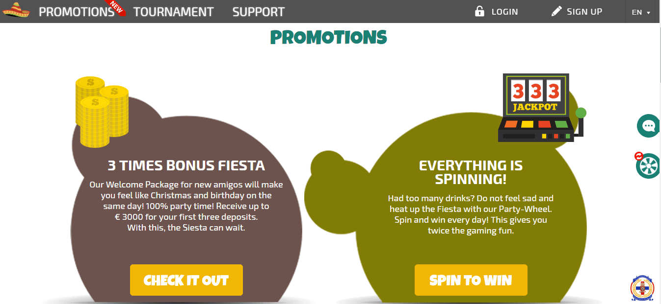Open the Support menu item
Image resolution: width=661 pixels, height=304 pixels.
click(258, 12)
